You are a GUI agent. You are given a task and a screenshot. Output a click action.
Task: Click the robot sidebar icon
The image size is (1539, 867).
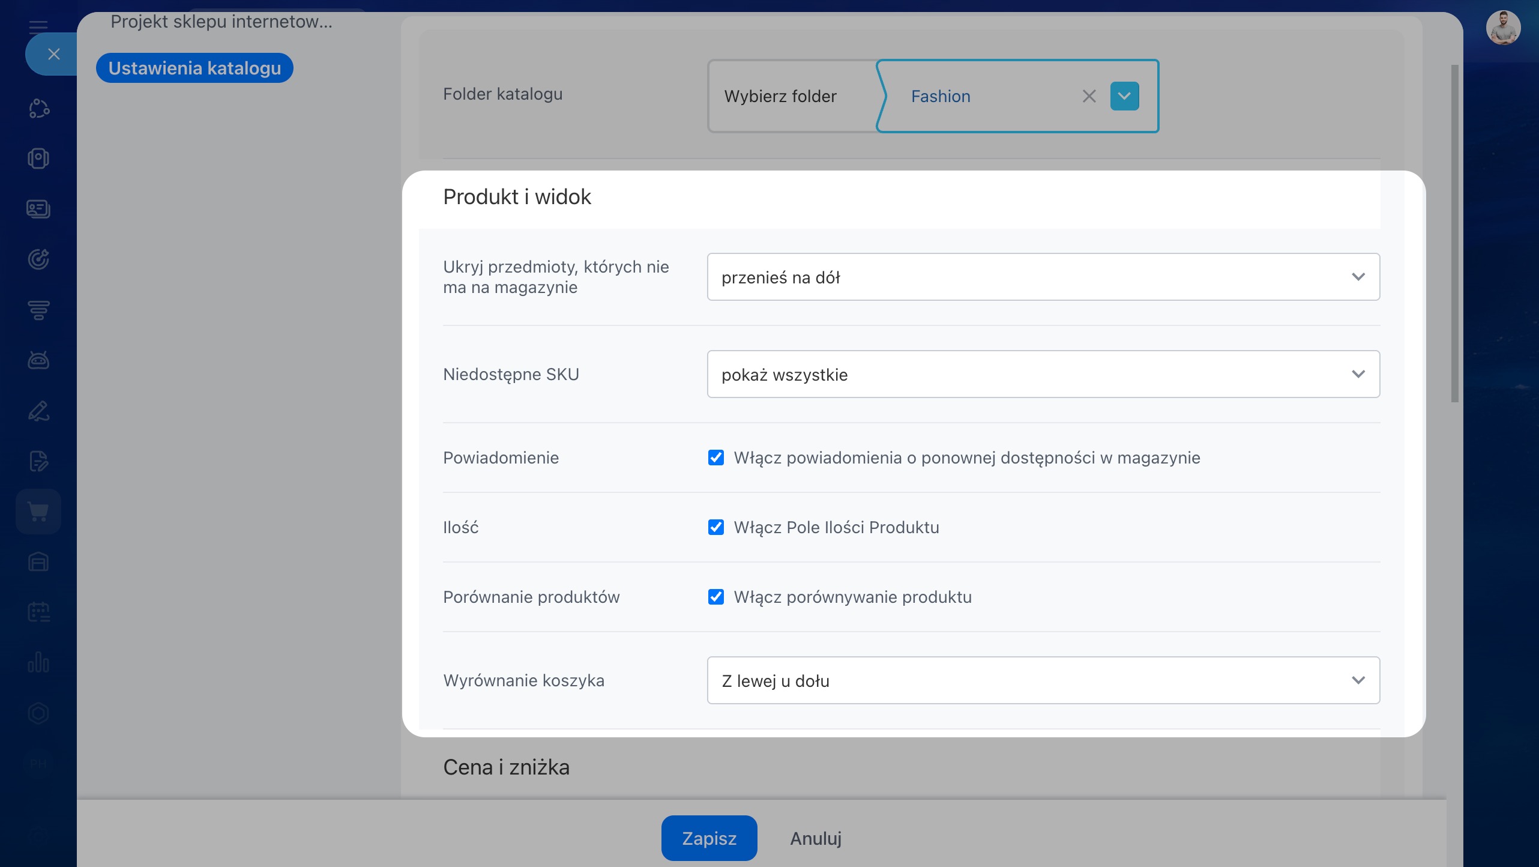tap(38, 360)
